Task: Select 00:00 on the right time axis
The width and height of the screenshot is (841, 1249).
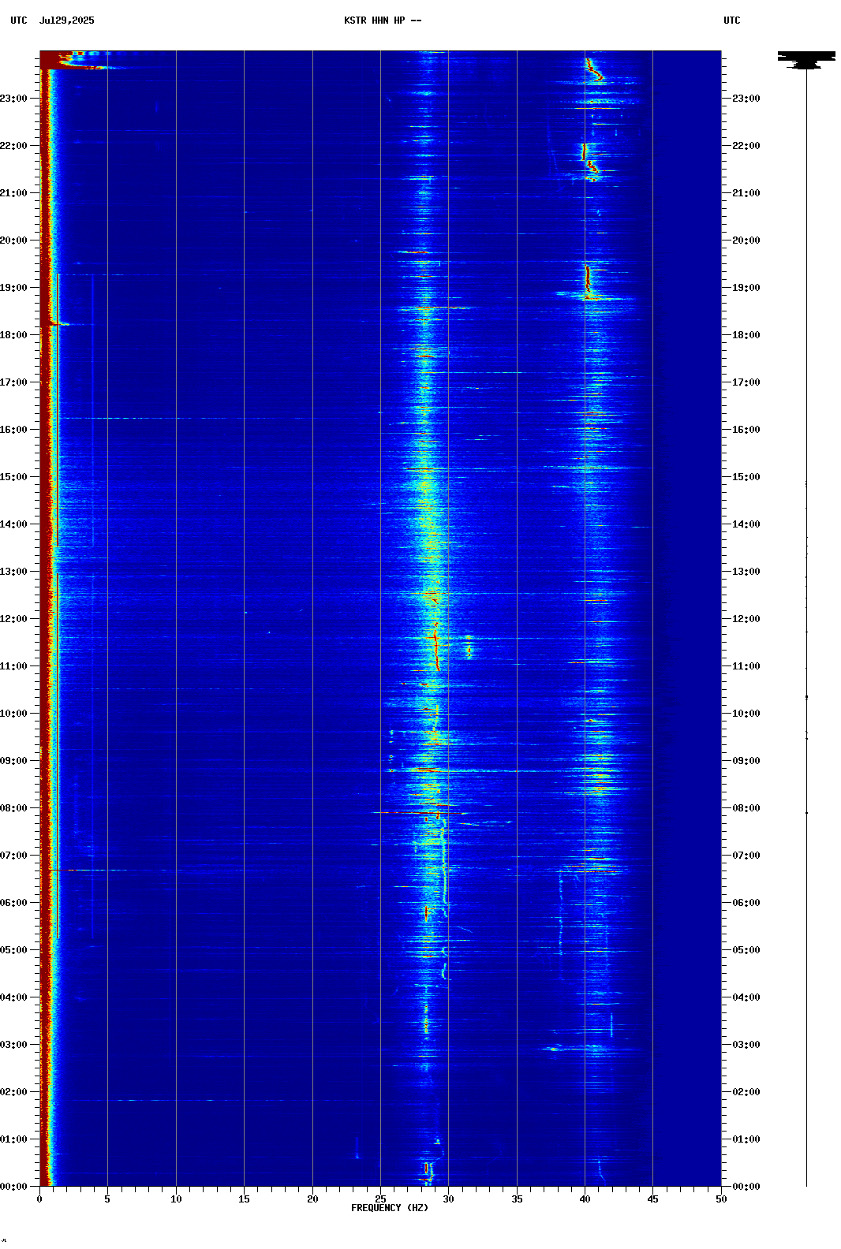Action: pos(746,1187)
